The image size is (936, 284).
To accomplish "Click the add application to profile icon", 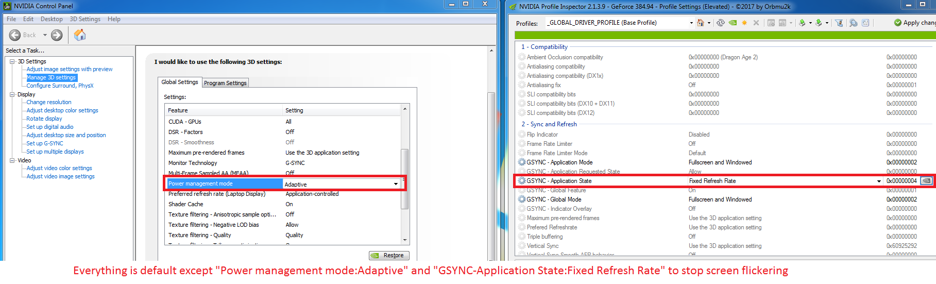I will coord(771,23).
